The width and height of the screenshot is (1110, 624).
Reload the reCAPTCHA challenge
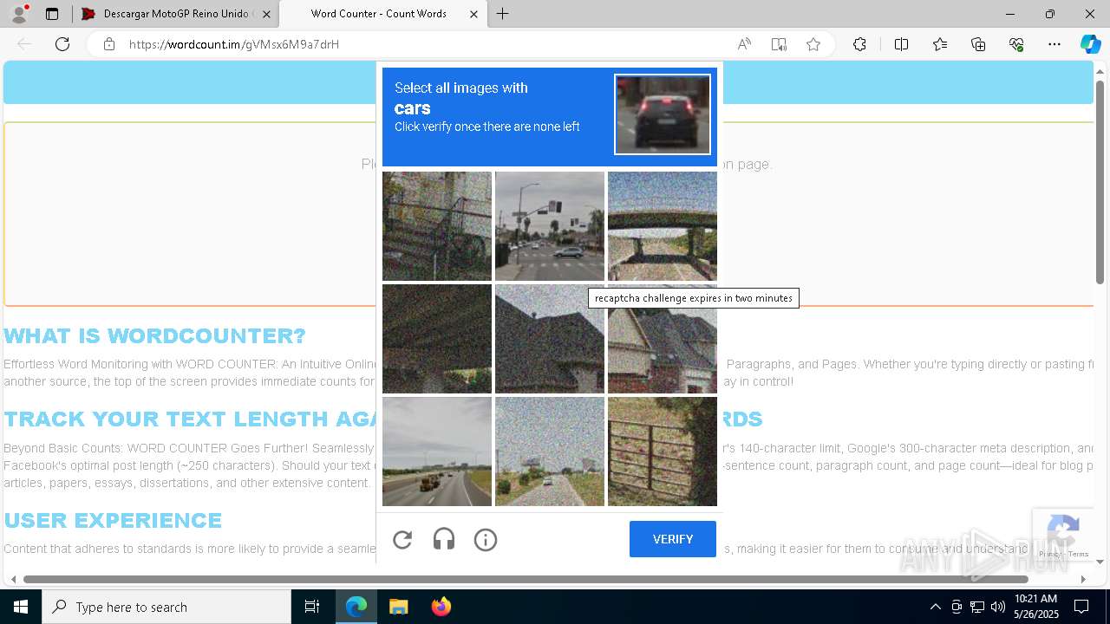pos(402,540)
